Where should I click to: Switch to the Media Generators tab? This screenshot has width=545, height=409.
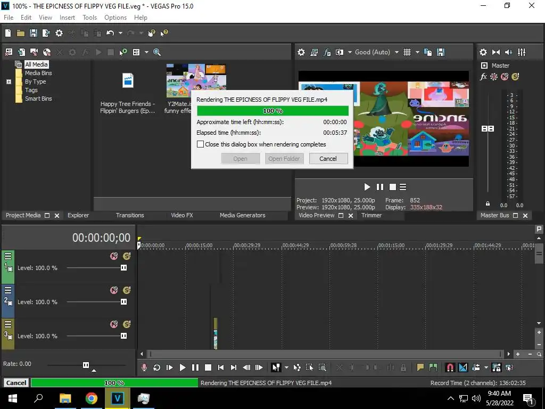pos(242,215)
